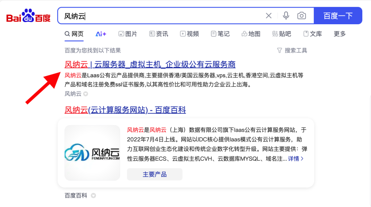
Task: Go to the 资讯 tab
Action: coord(159,34)
